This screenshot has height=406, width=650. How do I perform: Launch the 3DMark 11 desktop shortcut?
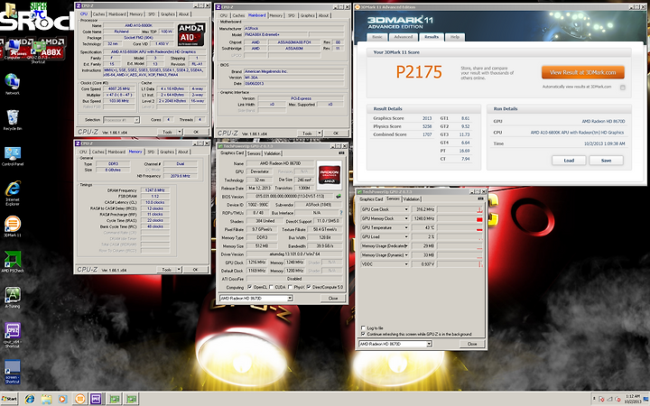[x=13, y=226]
